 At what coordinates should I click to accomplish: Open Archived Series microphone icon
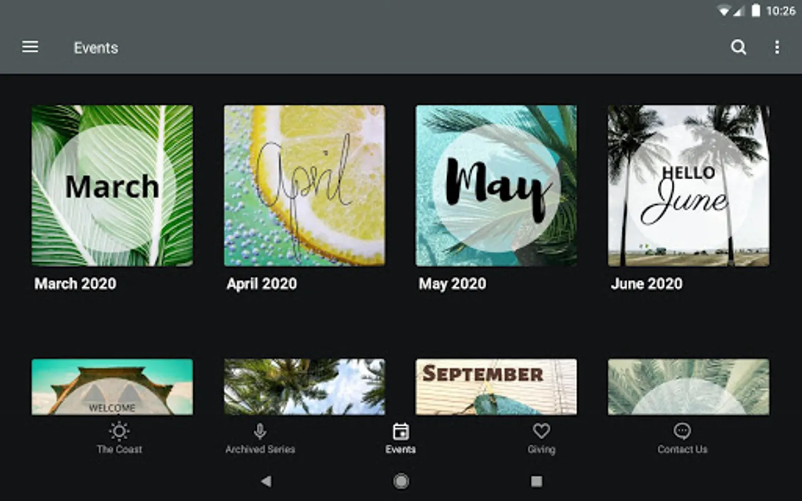260,431
